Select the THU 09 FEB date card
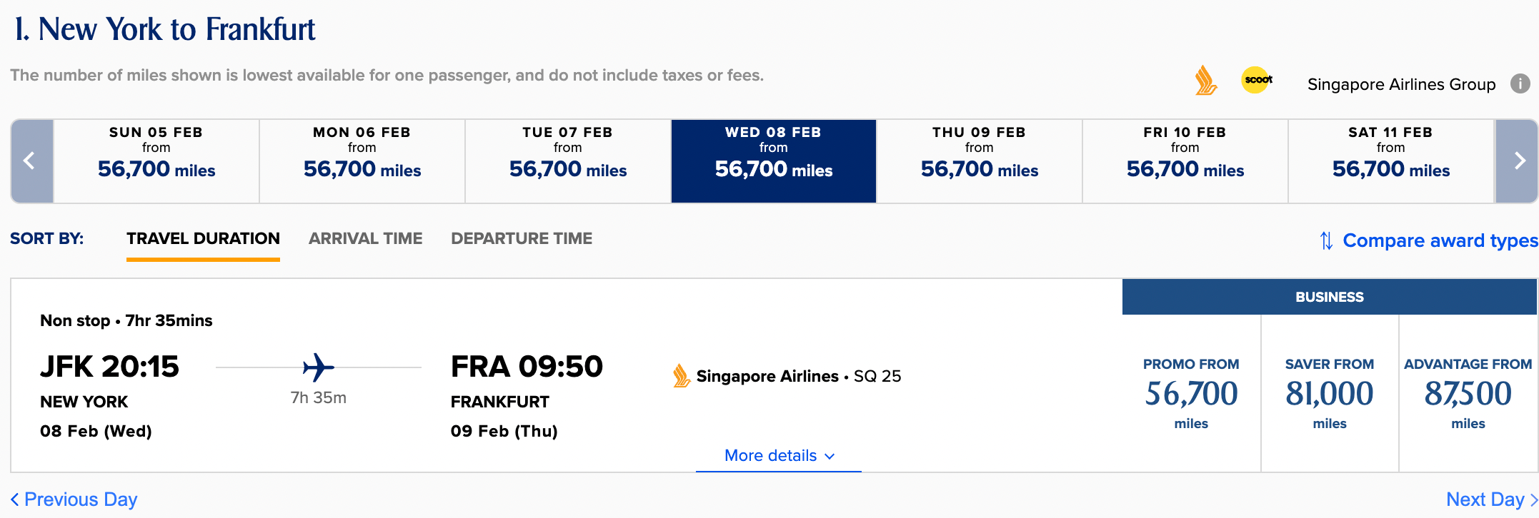This screenshot has height=518, width=1539. [x=978, y=151]
